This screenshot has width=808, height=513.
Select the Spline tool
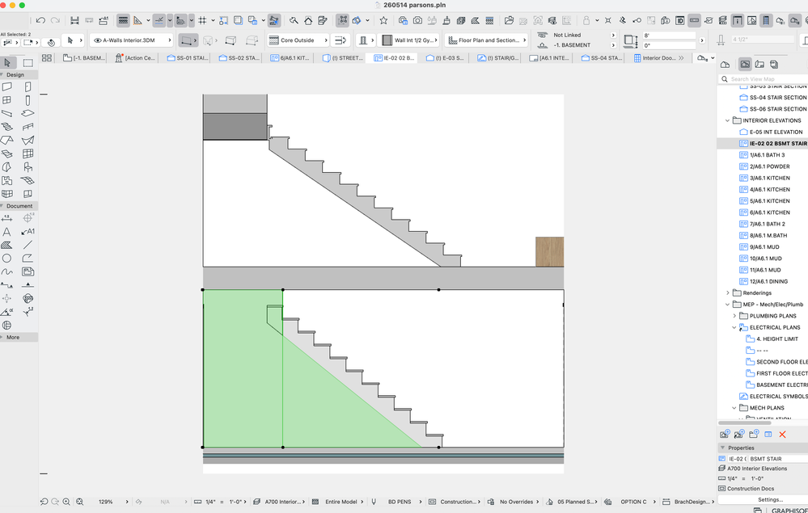[7, 271]
